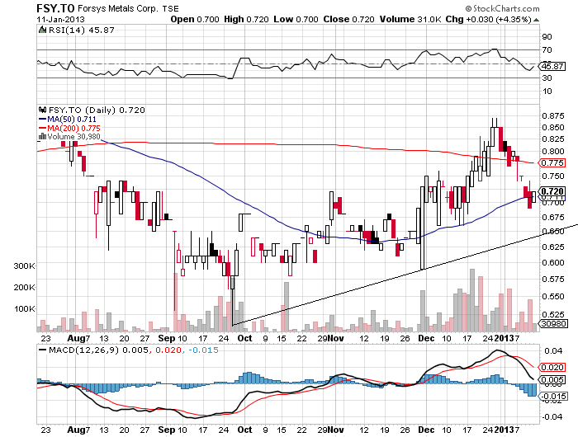Click the RSI 70 overbought axis label
The image size is (578, 437).
[547, 49]
